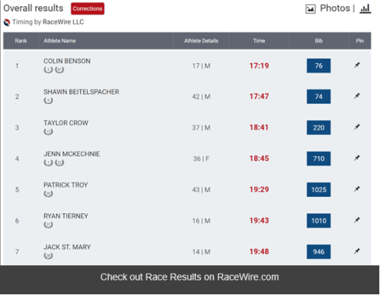
Task: Open bib number 710 badge
Action: [x=318, y=159]
